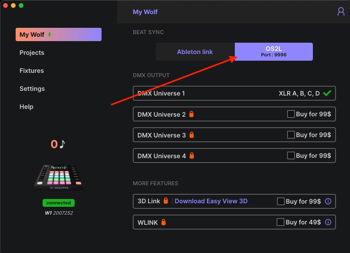This screenshot has width=350, height=253.
Task: Follow the Download Easy View 3D link
Action: 211,201
